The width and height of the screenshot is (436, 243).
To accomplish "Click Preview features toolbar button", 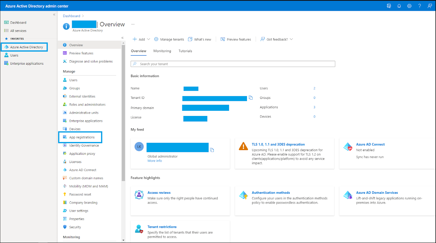I will click(x=236, y=39).
